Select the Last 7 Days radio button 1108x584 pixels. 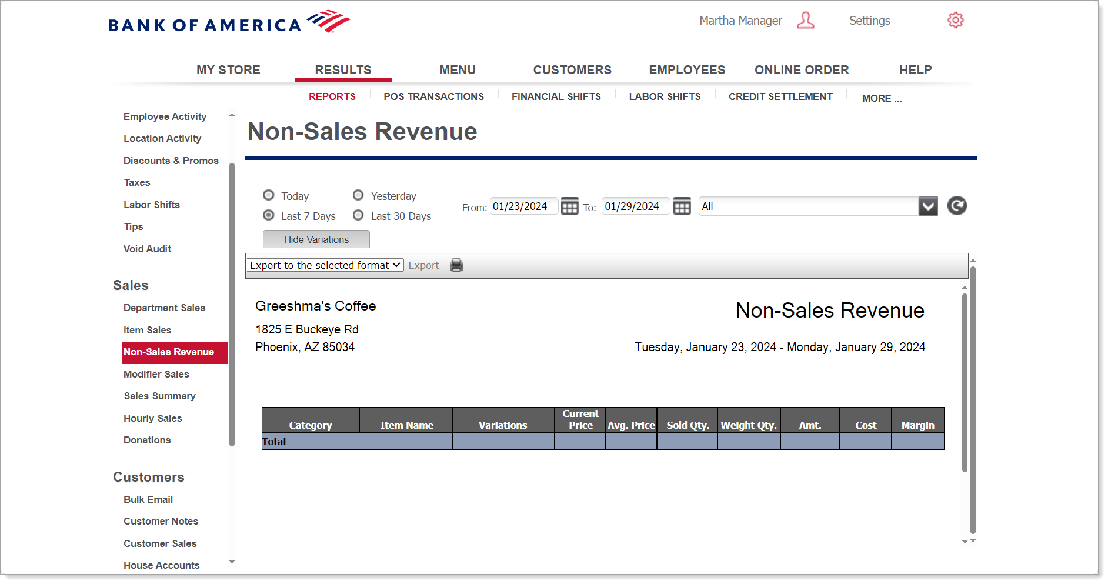tap(269, 215)
